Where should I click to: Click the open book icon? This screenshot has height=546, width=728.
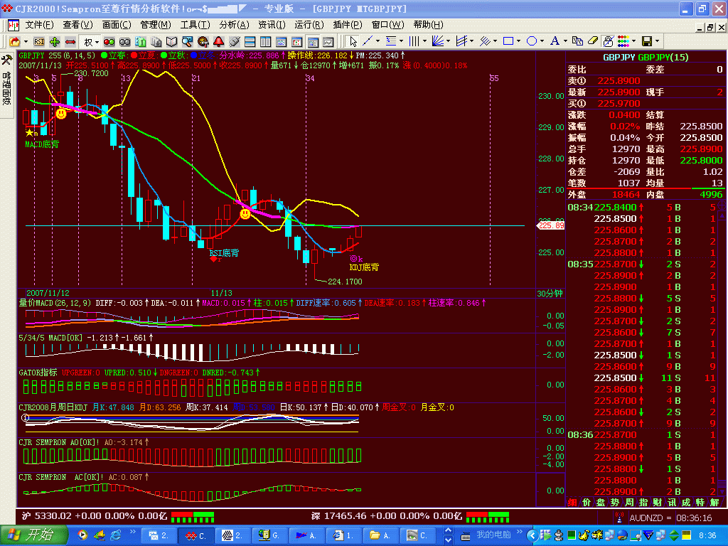(172, 42)
